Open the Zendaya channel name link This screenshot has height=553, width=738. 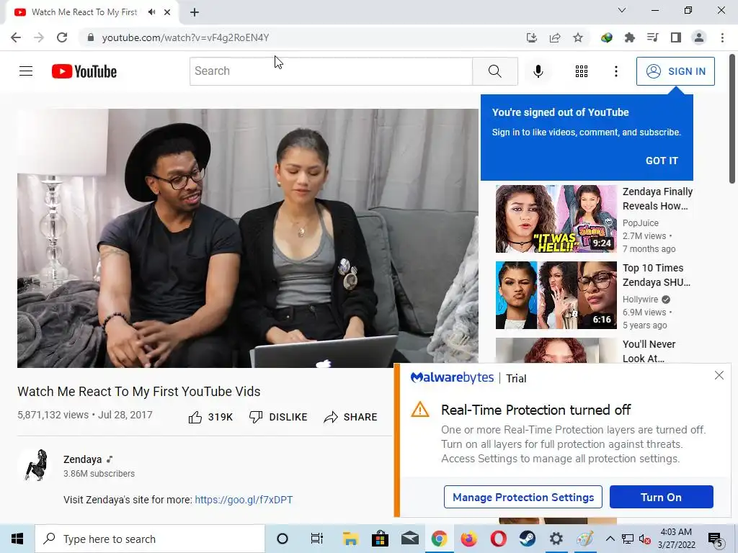point(82,459)
